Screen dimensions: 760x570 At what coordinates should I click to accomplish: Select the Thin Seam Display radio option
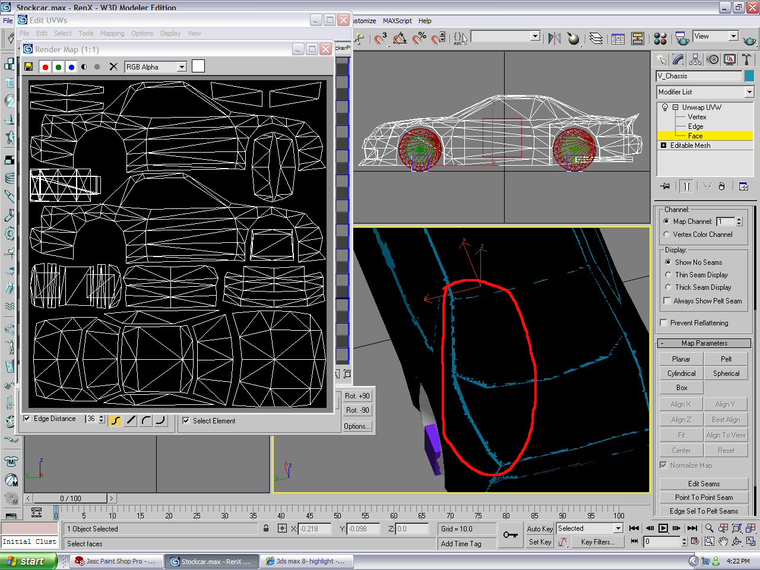point(669,275)
